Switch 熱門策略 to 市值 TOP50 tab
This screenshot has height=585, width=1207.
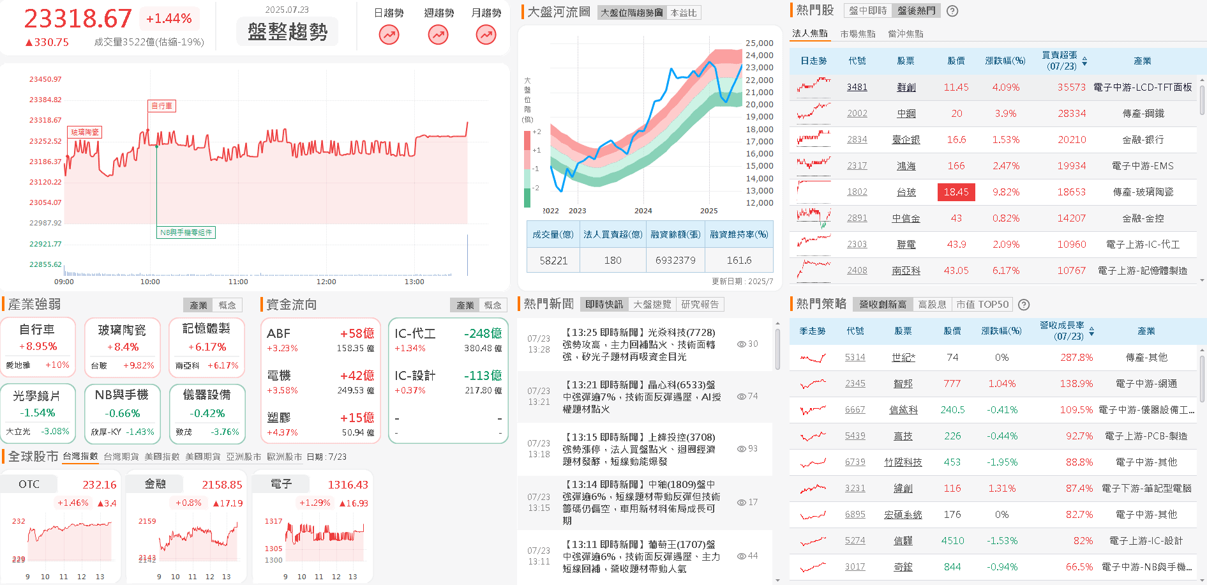pos(982,305)
